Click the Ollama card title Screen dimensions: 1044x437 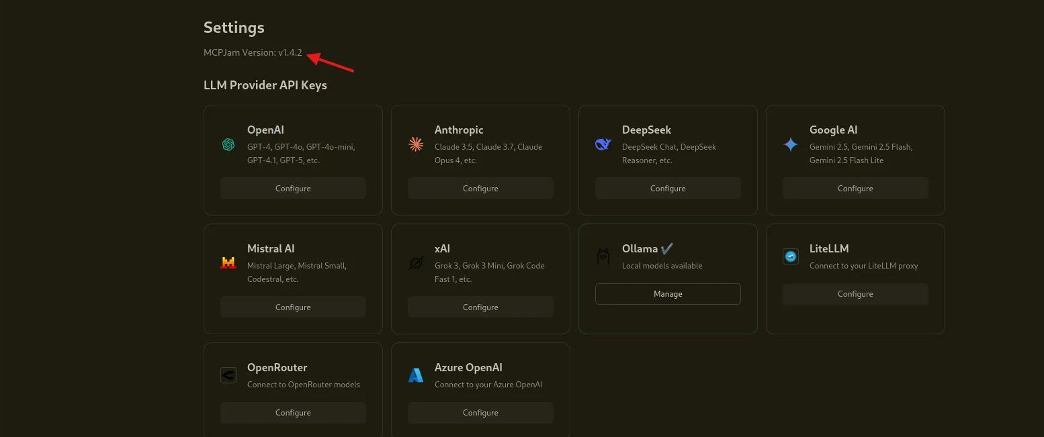(640, 248)
